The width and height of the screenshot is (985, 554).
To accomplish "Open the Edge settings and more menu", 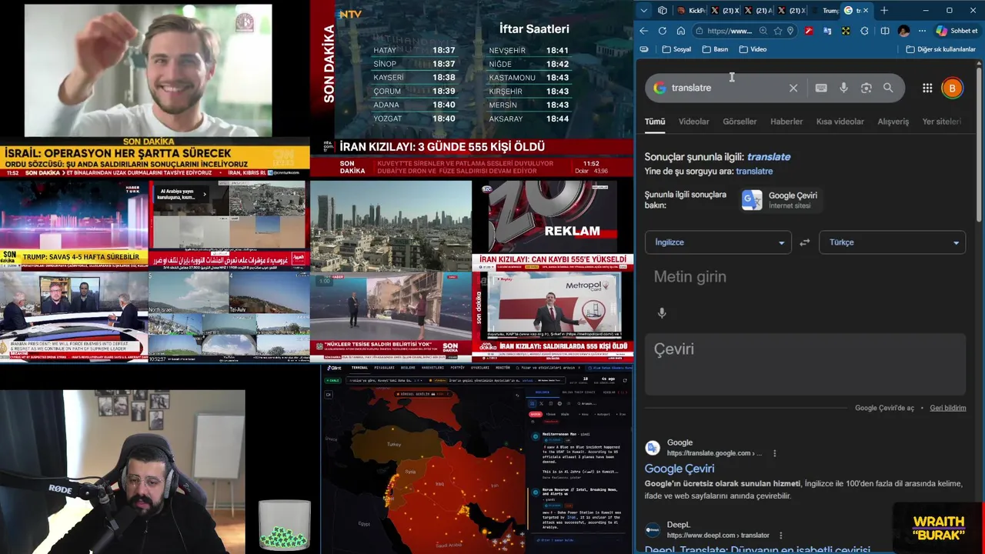I will click(922, 31).
